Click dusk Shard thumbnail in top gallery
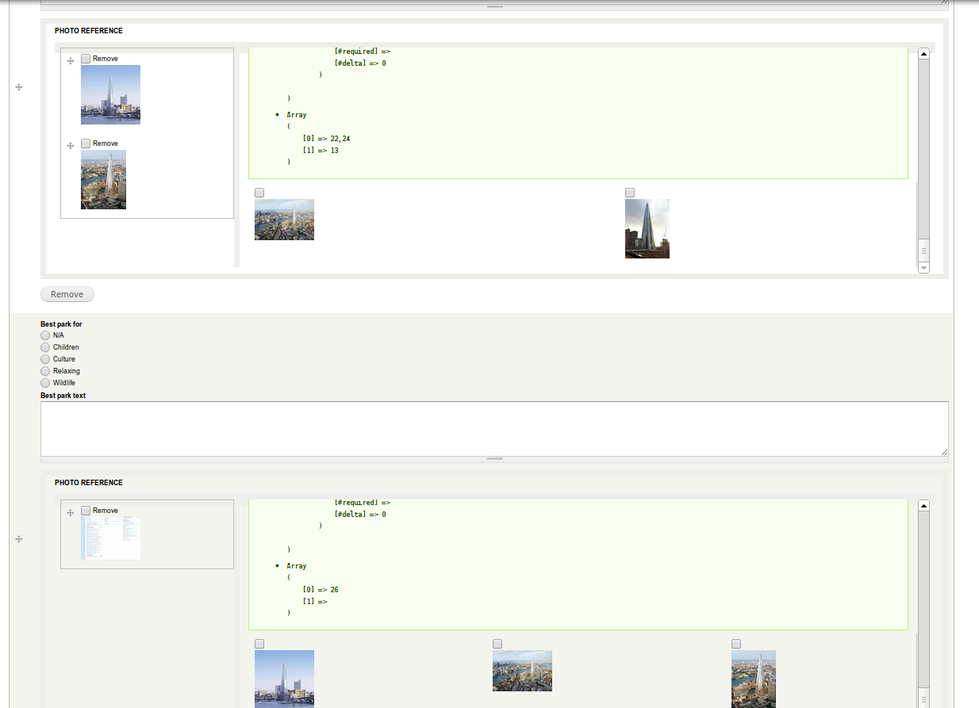 pyautogui.click(x=647, y=228)
